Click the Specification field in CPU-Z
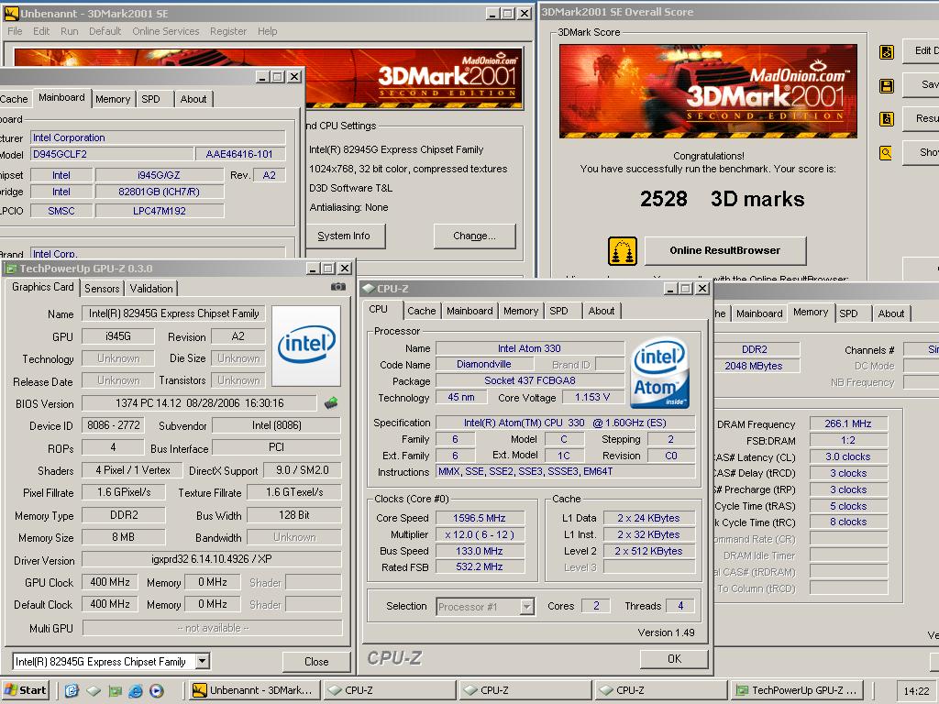 click(565, 423)
